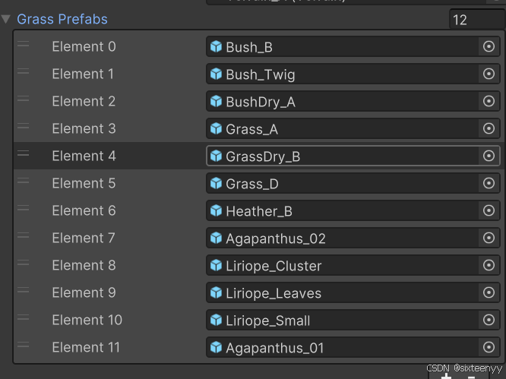Open object picker for Grass_A field
This screenshot has height=379, width=506.
[489, 129]
